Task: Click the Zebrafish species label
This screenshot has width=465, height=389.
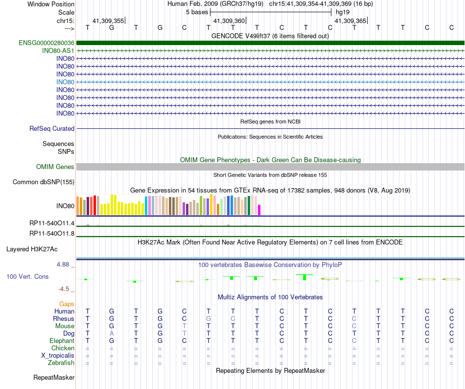Action: pyautogui.click(x=61, y=363)
